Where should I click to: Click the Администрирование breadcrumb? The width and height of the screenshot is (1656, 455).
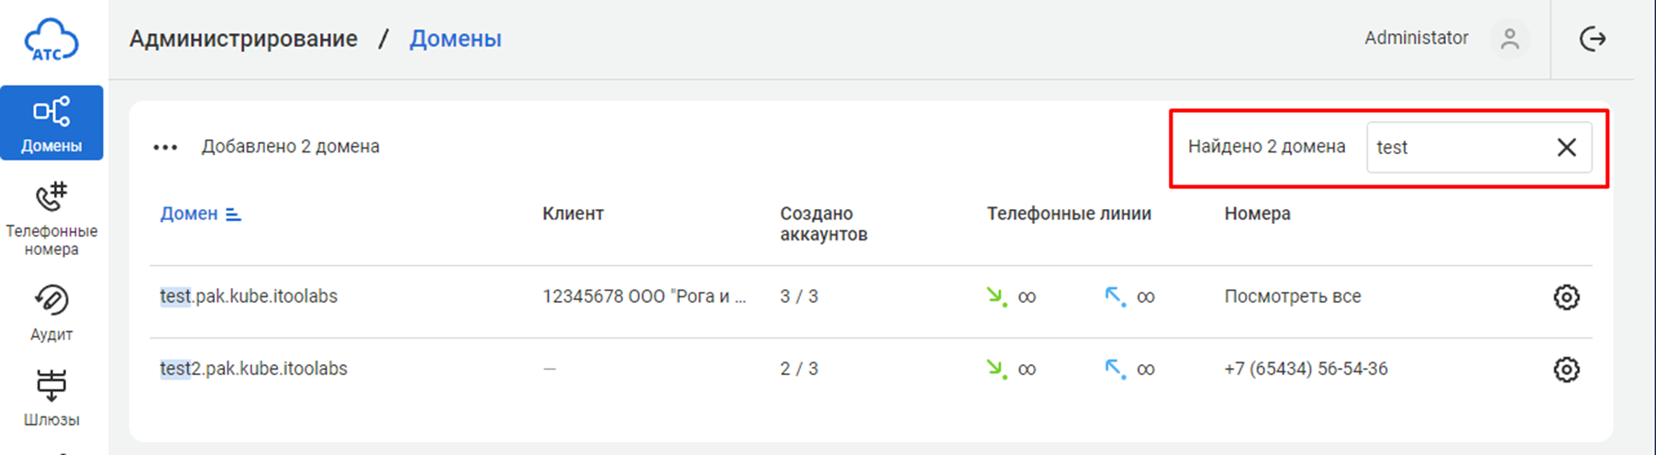(x=243, y=39)
